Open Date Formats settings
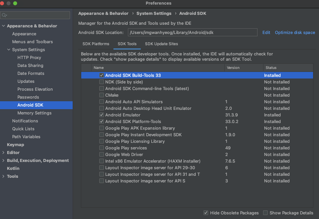 point(31,73)
